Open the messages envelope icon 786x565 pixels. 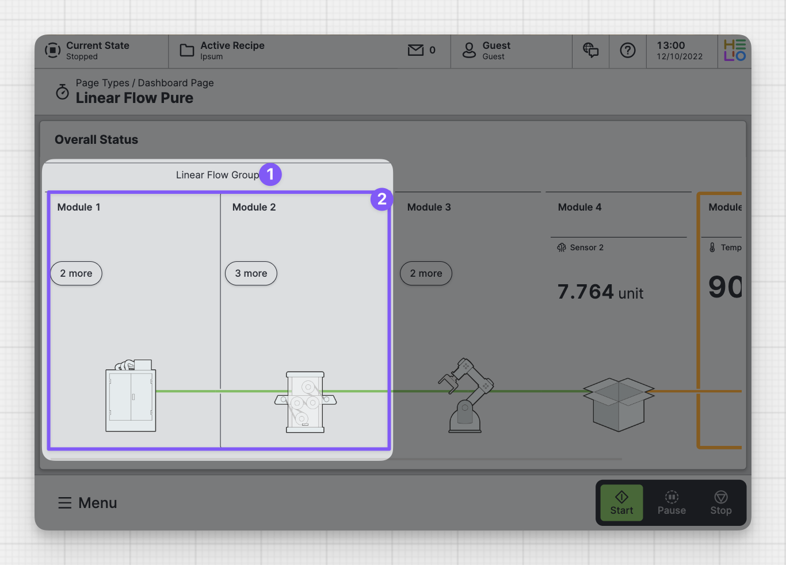(415, 51)
